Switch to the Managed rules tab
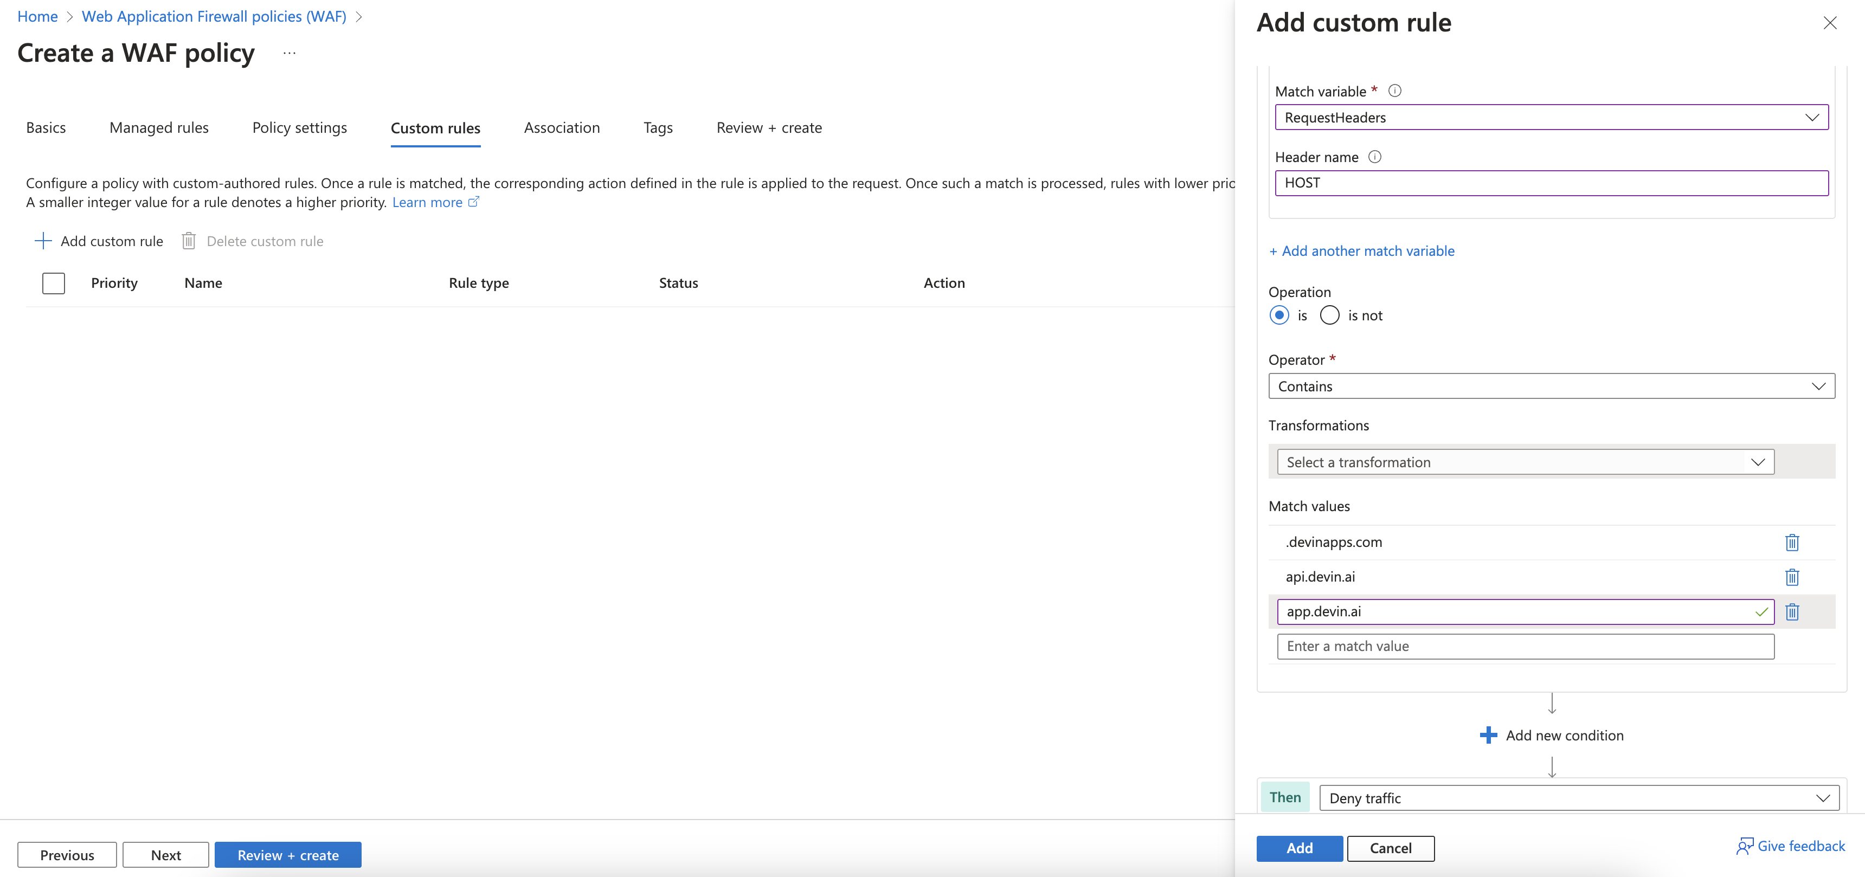The image size is (1865, 877). click(158, 128)
